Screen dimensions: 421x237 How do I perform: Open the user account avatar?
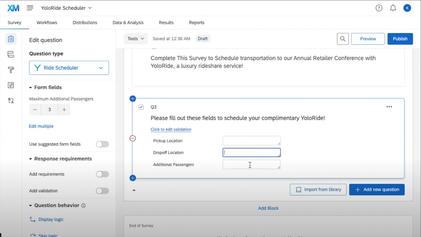407,8
